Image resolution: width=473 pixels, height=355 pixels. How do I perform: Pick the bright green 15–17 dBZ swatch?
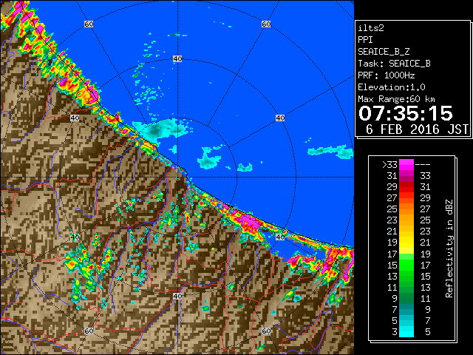point(406,265)
